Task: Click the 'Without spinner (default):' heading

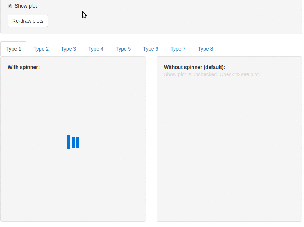Action: [195, 67]
